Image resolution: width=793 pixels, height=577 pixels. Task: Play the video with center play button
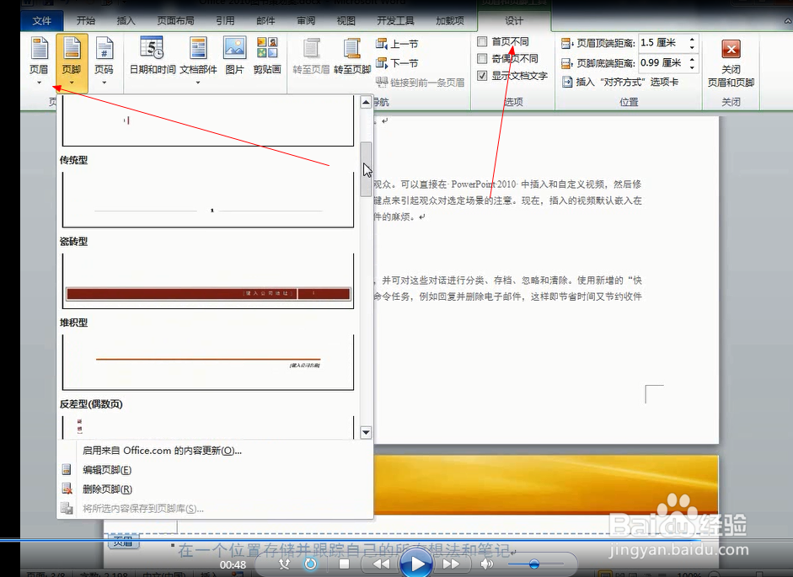417,563
